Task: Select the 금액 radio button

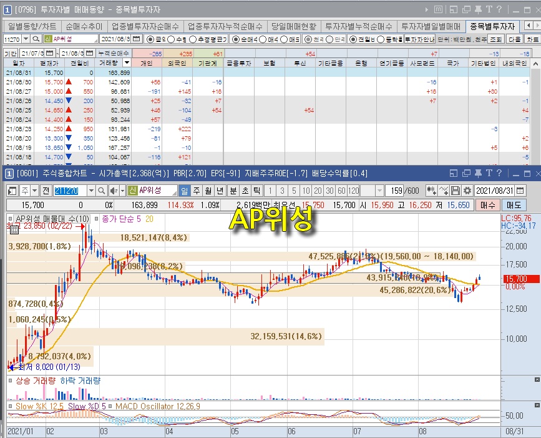Action: (150, 39)
